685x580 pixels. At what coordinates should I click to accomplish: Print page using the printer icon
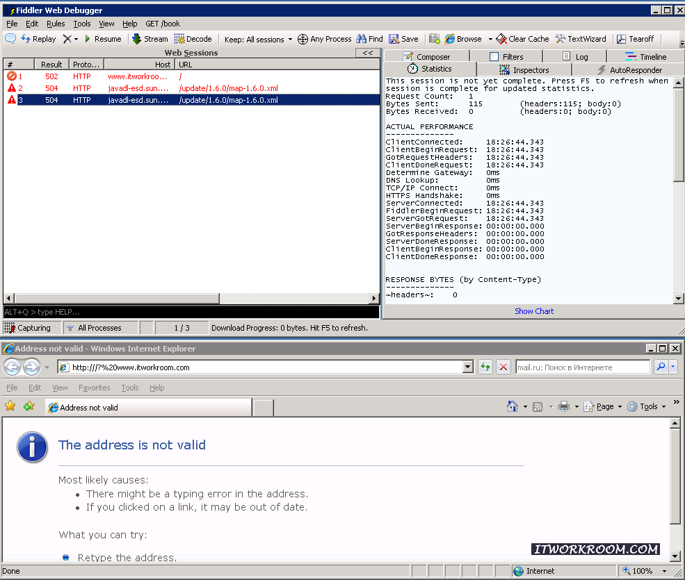[564, 407]
